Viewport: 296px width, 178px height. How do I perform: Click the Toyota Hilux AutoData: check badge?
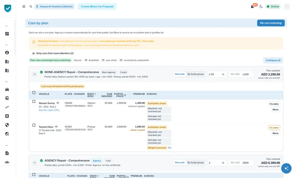coord(157,127)
